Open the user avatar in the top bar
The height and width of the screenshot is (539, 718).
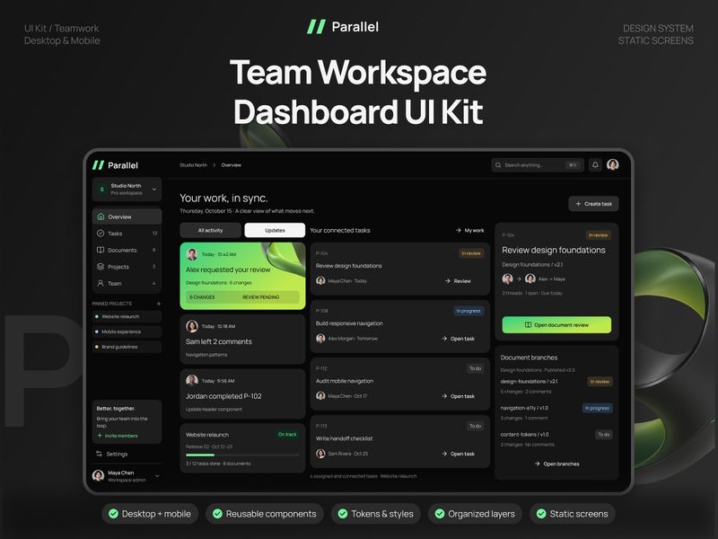coord(613,165)
